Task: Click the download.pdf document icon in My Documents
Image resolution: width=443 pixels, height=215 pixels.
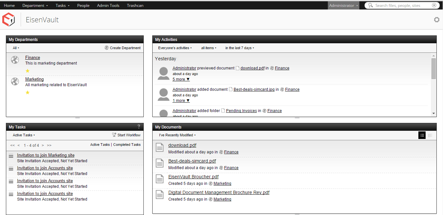Action: [159, 148]
